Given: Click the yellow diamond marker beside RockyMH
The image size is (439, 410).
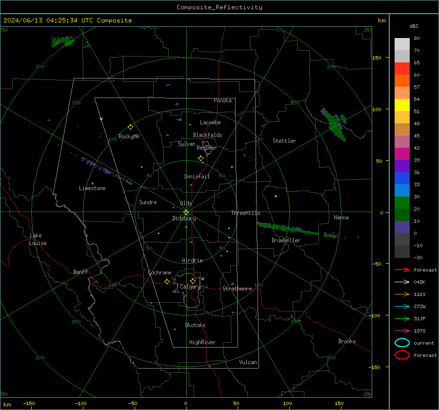Looking at the screenshot, I should 130,127.
